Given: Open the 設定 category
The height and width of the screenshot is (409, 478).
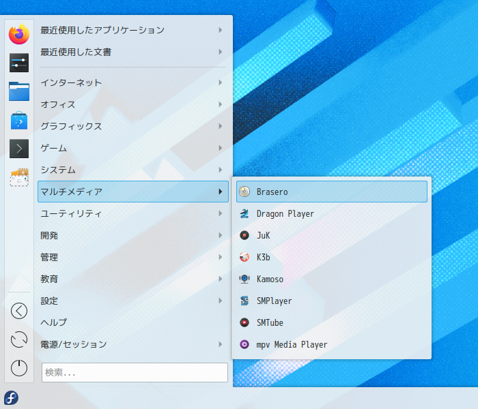Looking at the screenshot, I should tap(133, 301).
